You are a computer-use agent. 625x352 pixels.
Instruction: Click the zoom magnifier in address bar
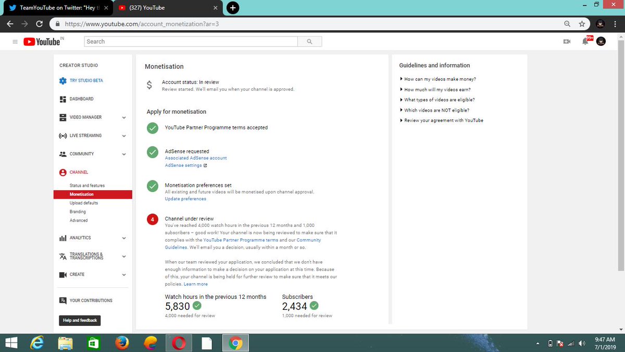pyautogui.click(x=567, y=24)
